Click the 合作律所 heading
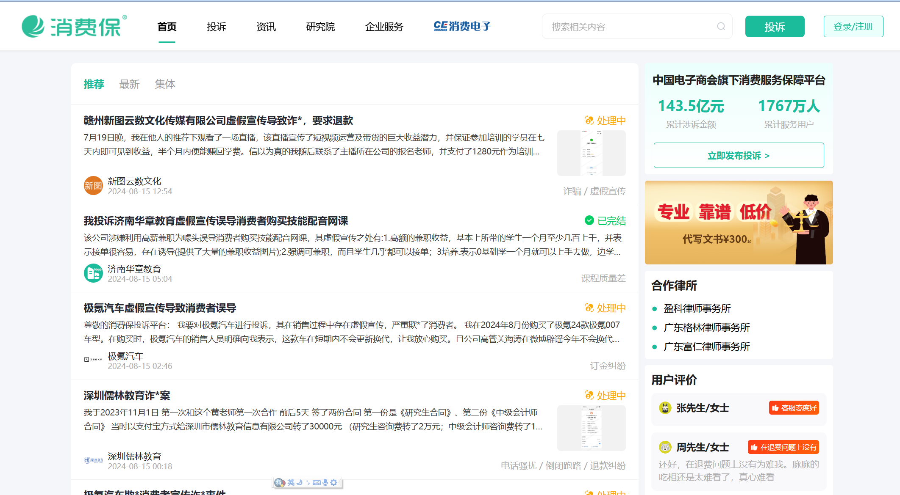900x495 pixels. coord(674,286)
